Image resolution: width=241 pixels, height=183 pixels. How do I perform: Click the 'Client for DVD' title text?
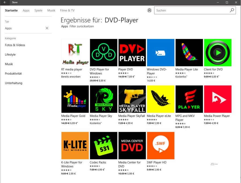(213, 69)
